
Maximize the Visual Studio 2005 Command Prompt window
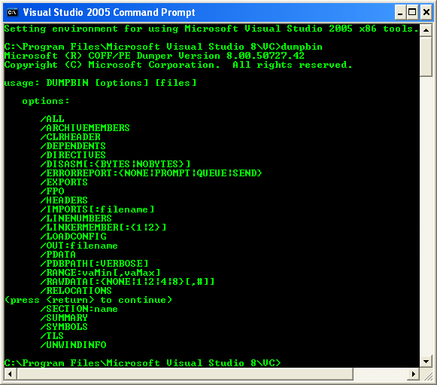(412, 13)
